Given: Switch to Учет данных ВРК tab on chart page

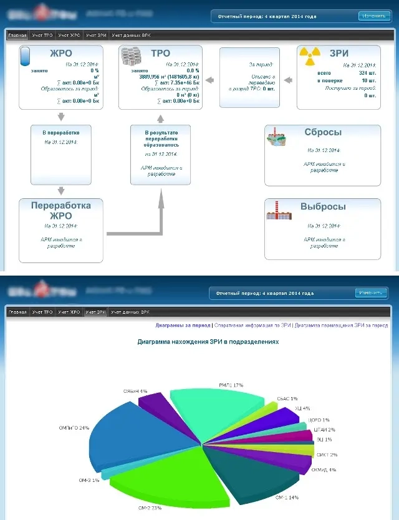Looking at the screenshot, I should pyautogui.click(x=130, y=312).
